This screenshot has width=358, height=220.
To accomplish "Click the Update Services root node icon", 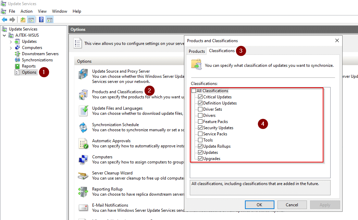I will point(4,29).
